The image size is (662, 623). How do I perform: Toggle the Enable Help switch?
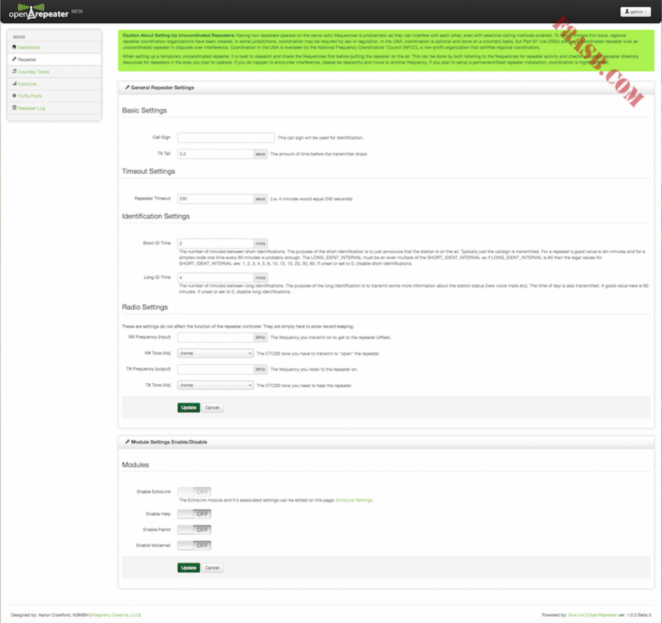coord(194,514)
